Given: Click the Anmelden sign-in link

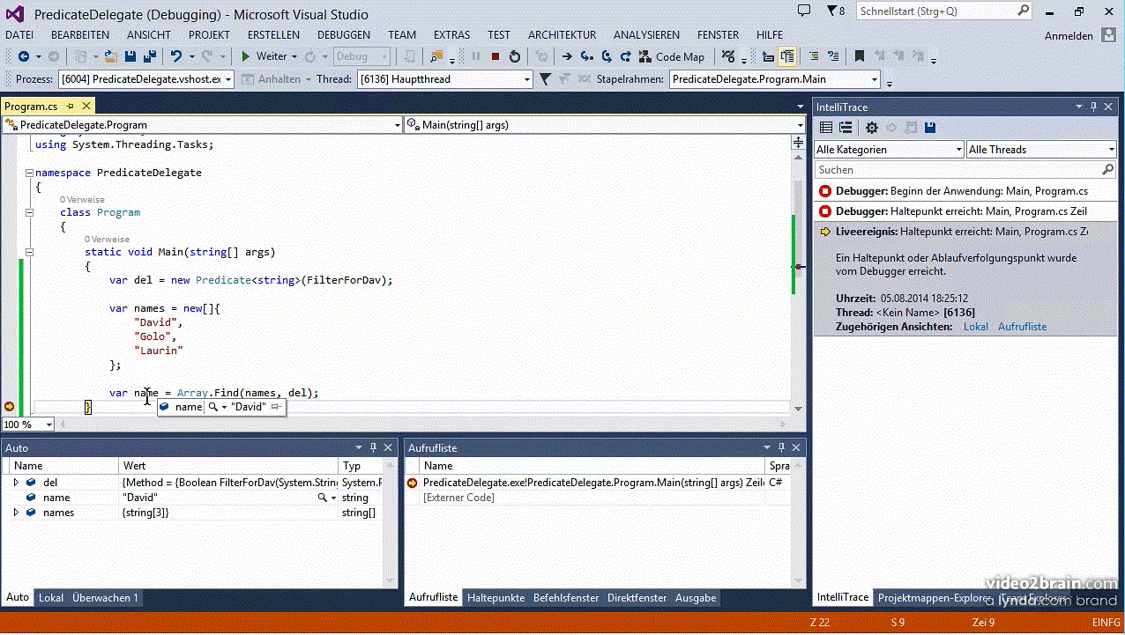Looking at the screenshot, I should (x=1069, y=36).
